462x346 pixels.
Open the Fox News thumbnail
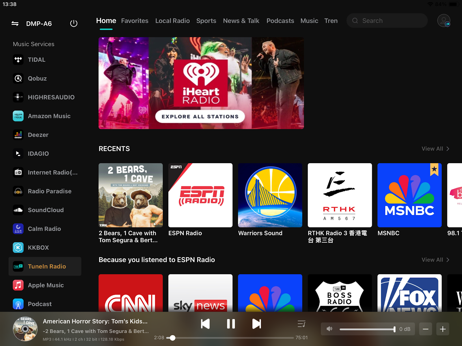[409, 293]
